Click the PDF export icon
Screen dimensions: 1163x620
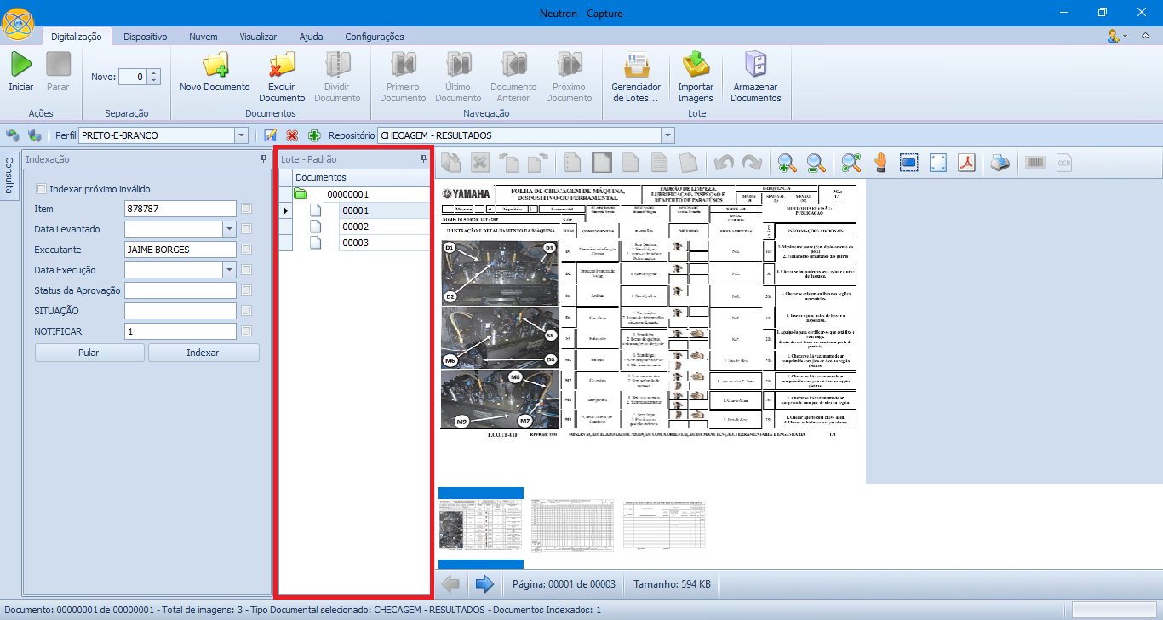(x=966, y=163)
